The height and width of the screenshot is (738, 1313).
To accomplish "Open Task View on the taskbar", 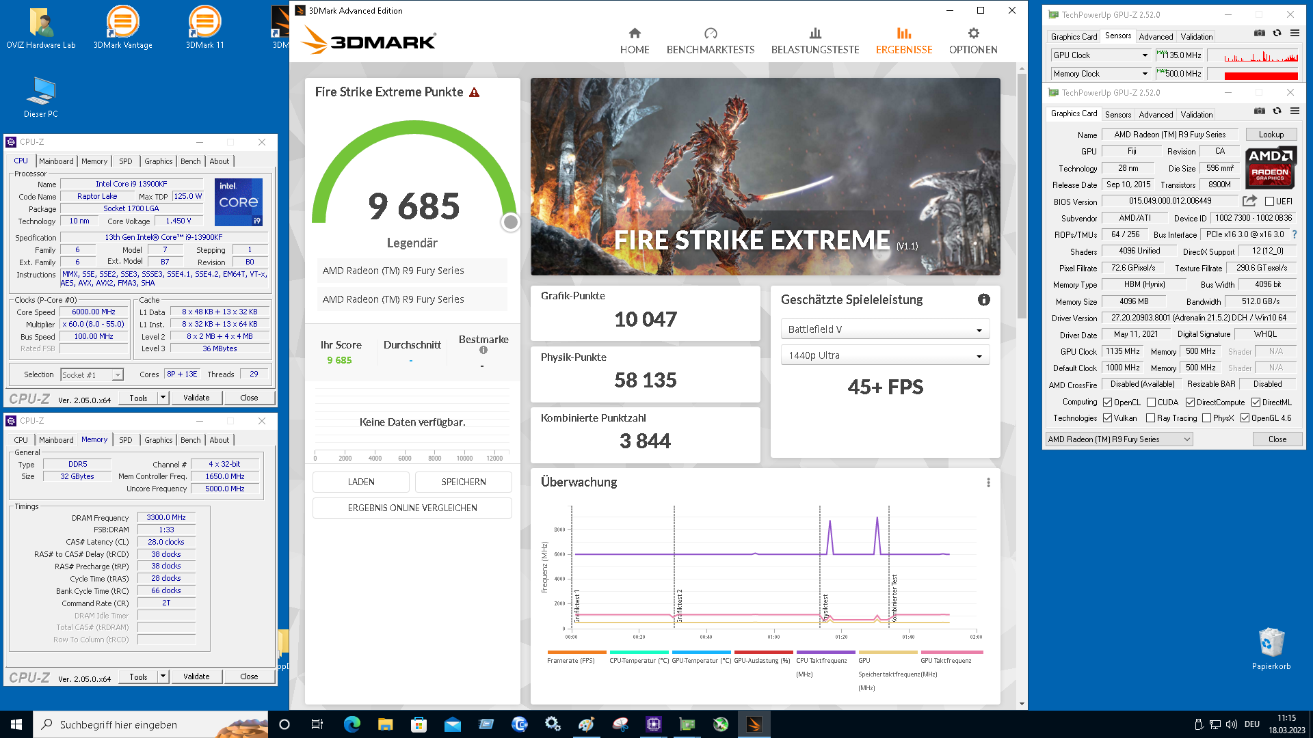I will point(317,724).
